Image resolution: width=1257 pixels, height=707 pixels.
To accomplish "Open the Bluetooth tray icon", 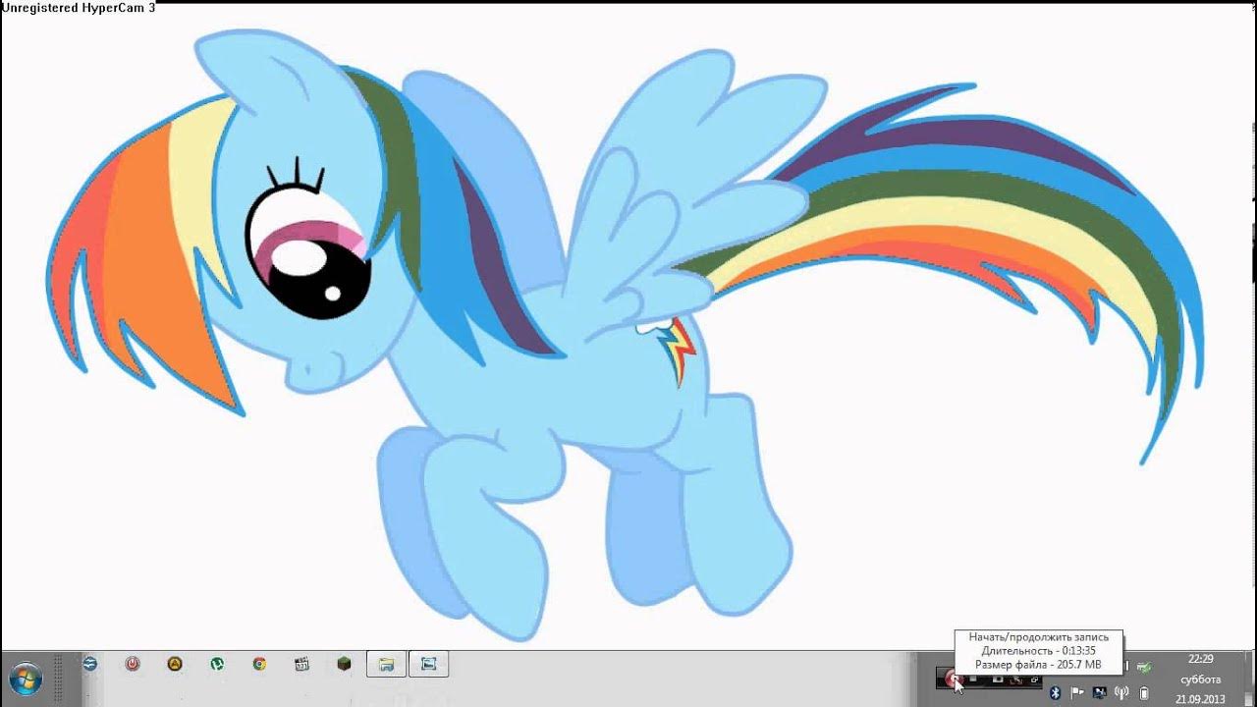I will tap(1055, 693).
